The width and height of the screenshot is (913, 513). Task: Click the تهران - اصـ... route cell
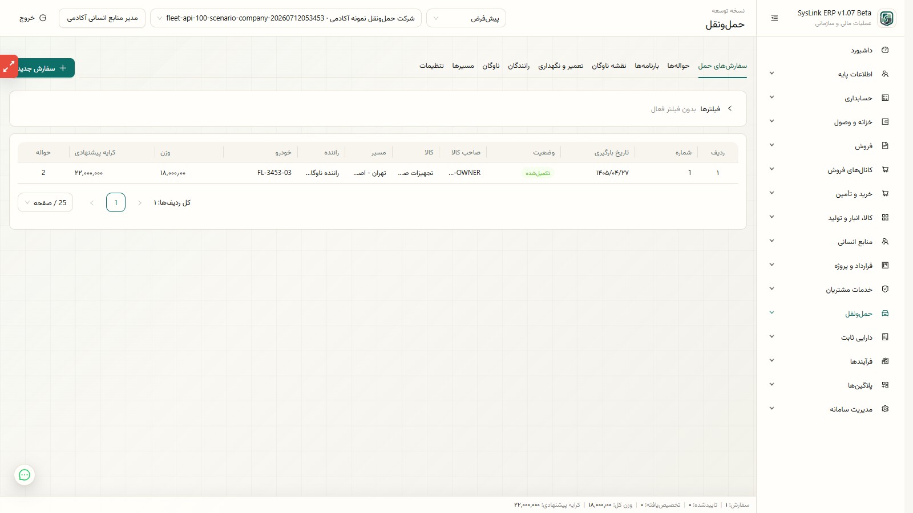[370, 173]
